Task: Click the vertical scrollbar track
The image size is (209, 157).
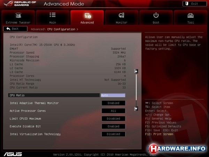Action: (136, 90)
